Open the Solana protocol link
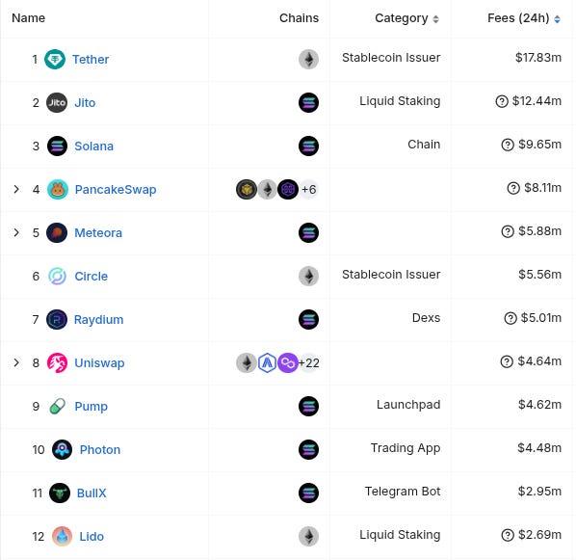The height and width of the screenshot is (560, 576). 93,146
